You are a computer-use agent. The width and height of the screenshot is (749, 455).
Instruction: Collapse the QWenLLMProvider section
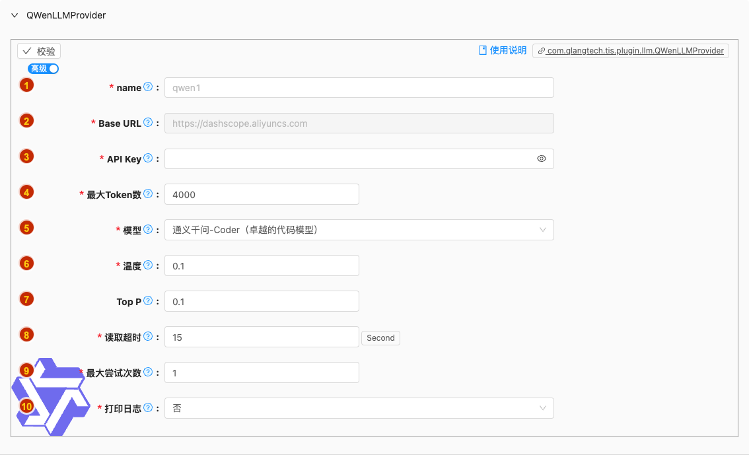click(15, 15)
